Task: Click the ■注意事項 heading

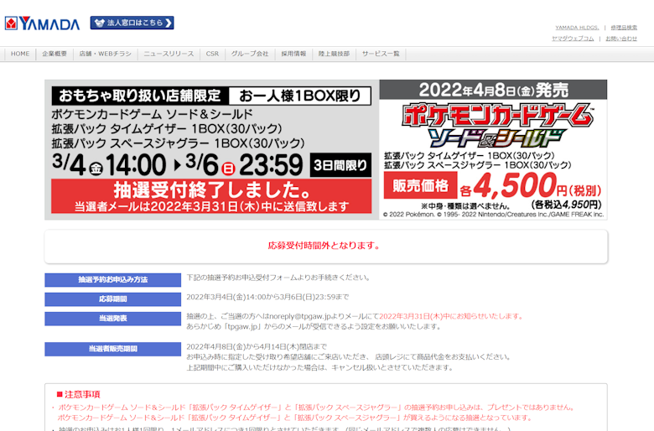Action: click(79, 394)
